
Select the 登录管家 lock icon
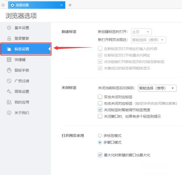[9, 38]
